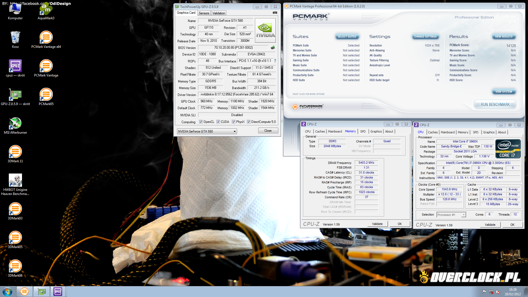Open HWBOT Unigine Heaven Benchmark icon
Image resolution: width=528 pixels, height=297 pixels.
tap(15, 185)
